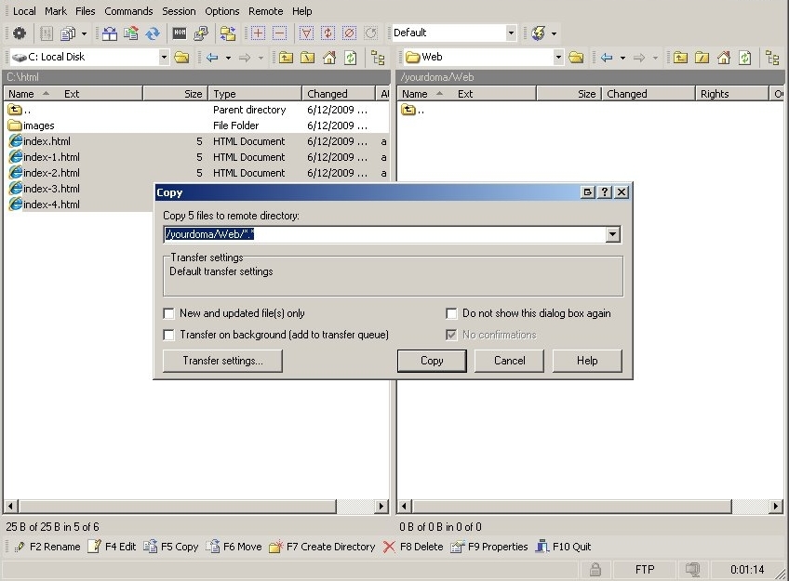789x581 pixels.
Task: Expand the Default transfer preset dropdown
Action: (510, 33)
